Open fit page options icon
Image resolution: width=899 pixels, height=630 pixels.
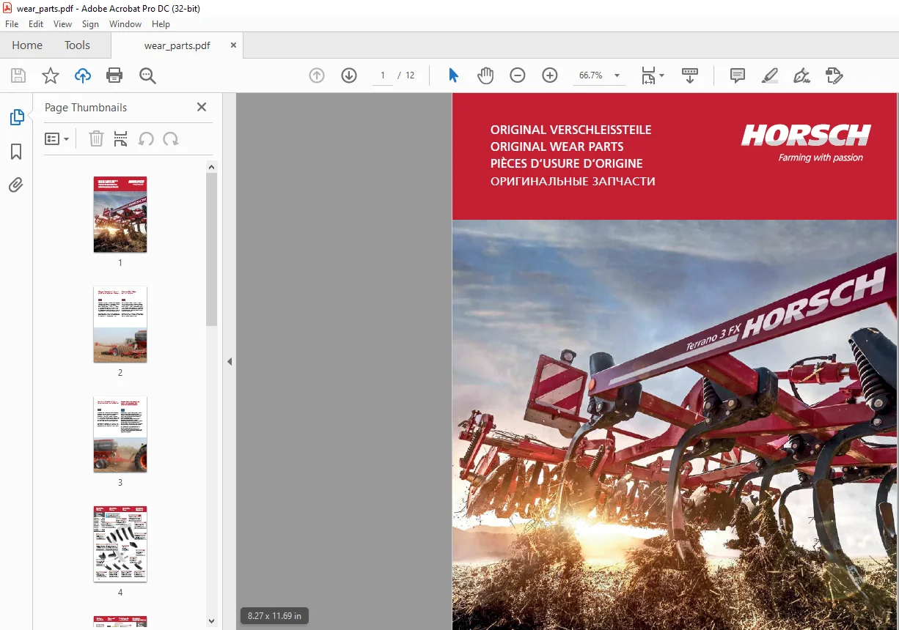(x=652, y=75)
